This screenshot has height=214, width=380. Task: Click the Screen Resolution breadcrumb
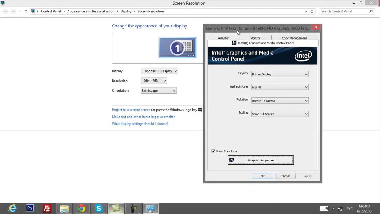(151, 11)
